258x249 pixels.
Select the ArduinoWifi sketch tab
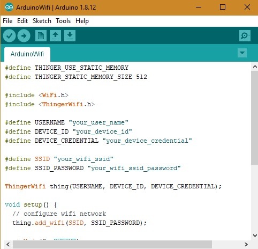point(27,54)
